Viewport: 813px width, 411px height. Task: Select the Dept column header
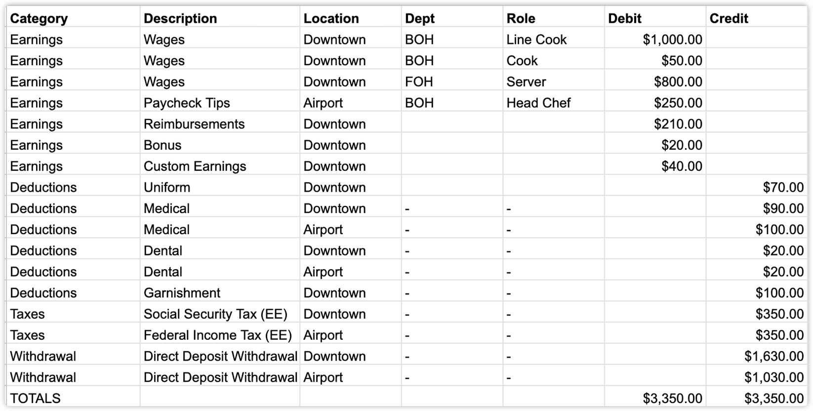(420, 18)
